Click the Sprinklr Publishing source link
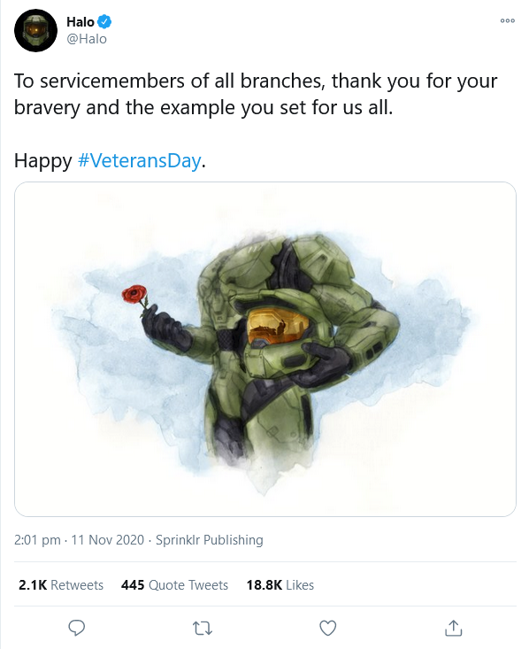The height and width of the screenshot is (649, 529). (x=210, y=540)
